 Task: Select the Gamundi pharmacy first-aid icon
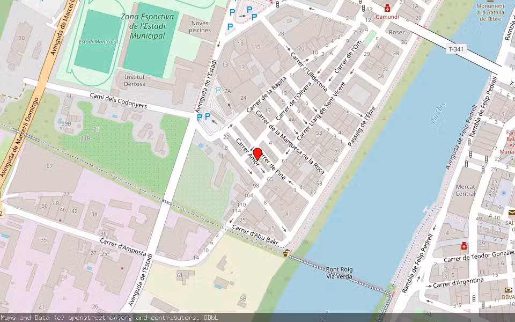[387, 8]
